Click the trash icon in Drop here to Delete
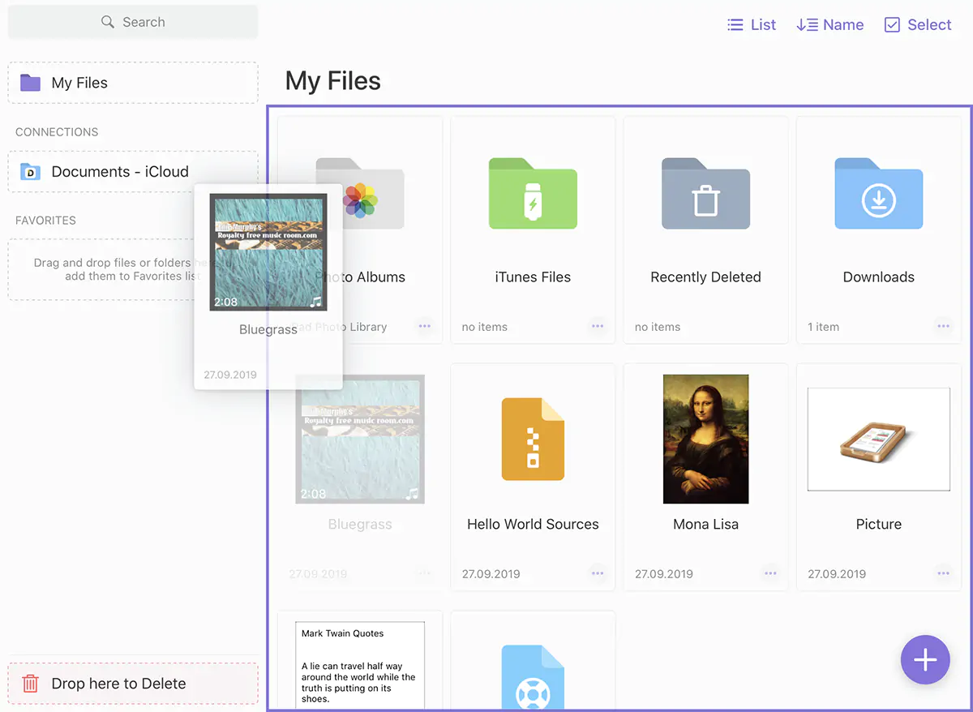This screenshot has width=973, height=712. [x=31, y=684]
